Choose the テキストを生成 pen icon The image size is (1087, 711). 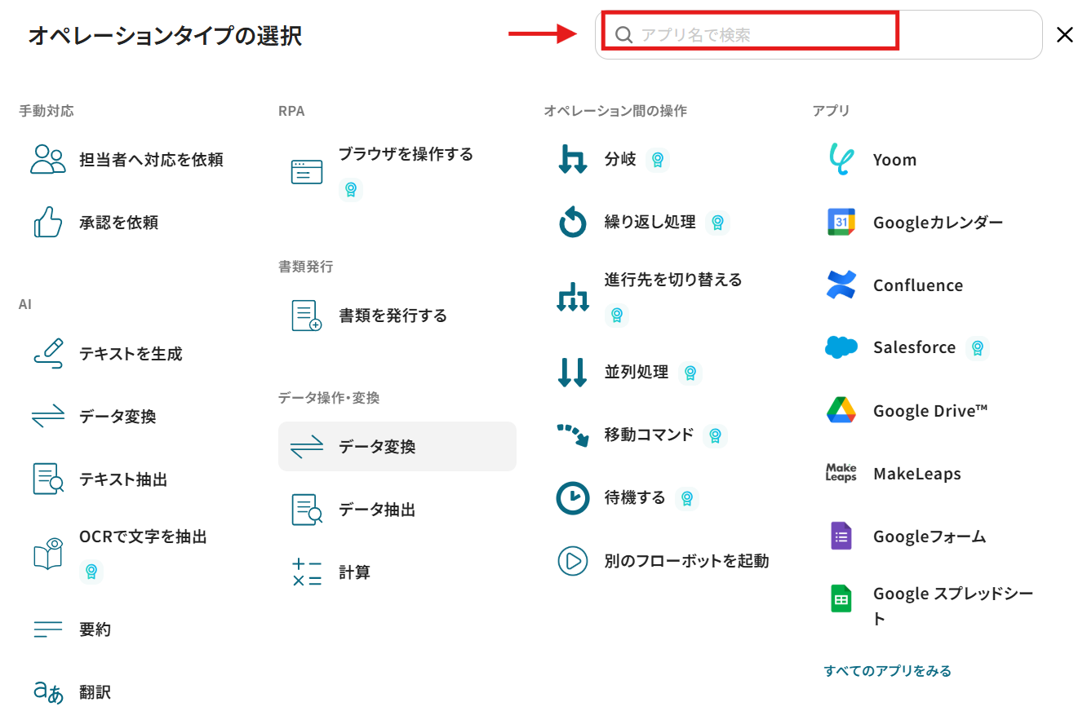[48, 354]
